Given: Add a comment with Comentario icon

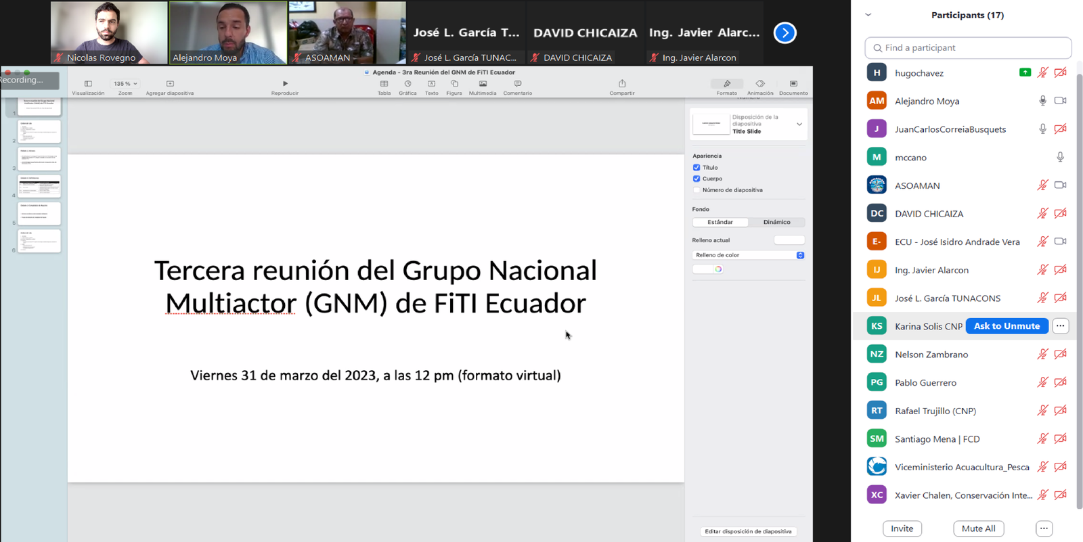Looking at the screenshot, I should pyautogui.click(x=517, y=84).
